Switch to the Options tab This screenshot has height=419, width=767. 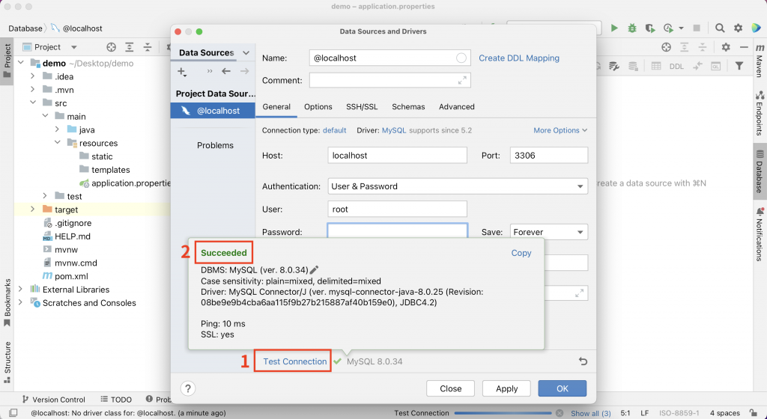click(x=318, y=107)
